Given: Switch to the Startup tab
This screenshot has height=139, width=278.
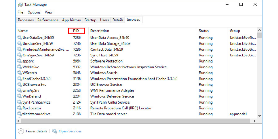Looking at the screenshot, I should click(x=90, y=20).
